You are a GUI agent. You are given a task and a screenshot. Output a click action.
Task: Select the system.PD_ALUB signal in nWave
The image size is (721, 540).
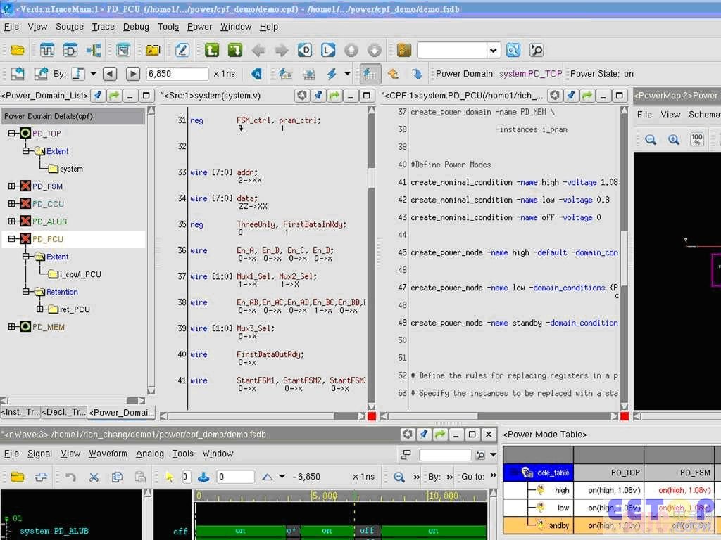click(54, 532)
